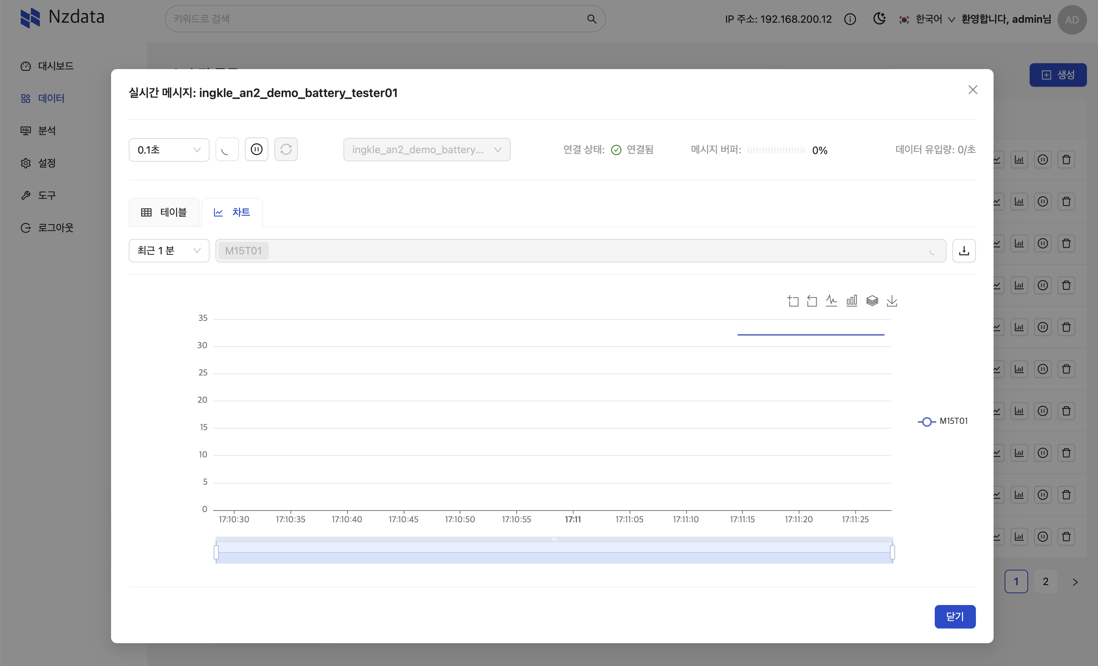Toggle M15T01 series in chart legend
1098x666 pixels.
point(943,421)
